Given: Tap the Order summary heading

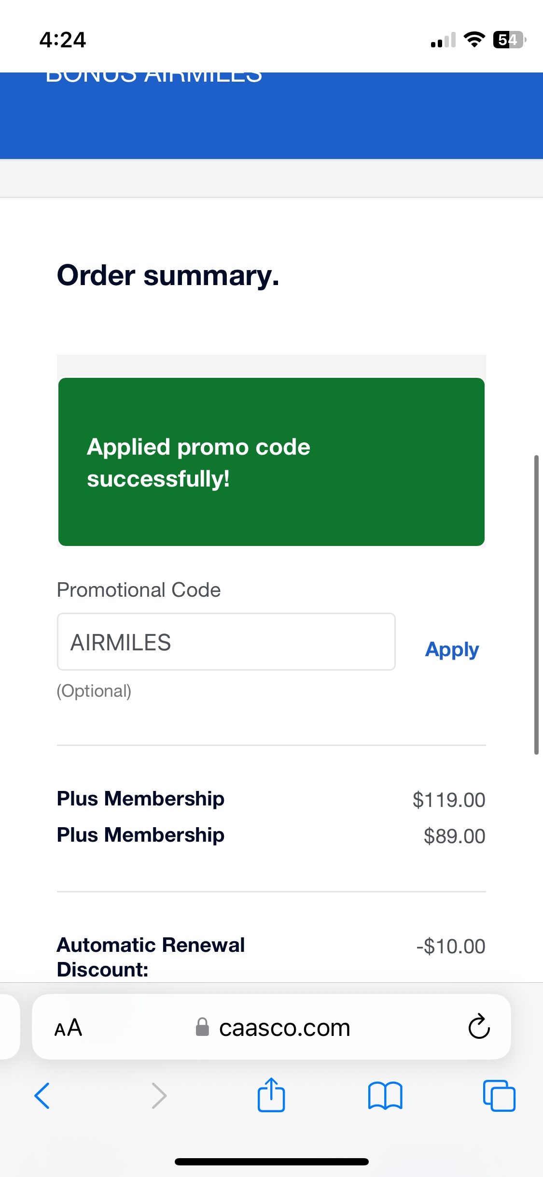Looking at the screenshot, I should coord(168,275).
